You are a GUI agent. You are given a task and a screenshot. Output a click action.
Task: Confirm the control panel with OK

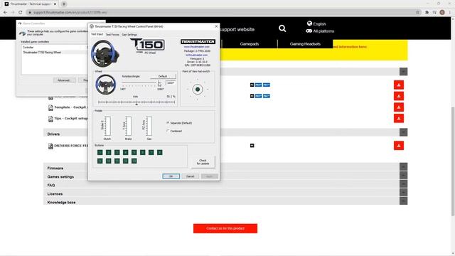point(171,176)
